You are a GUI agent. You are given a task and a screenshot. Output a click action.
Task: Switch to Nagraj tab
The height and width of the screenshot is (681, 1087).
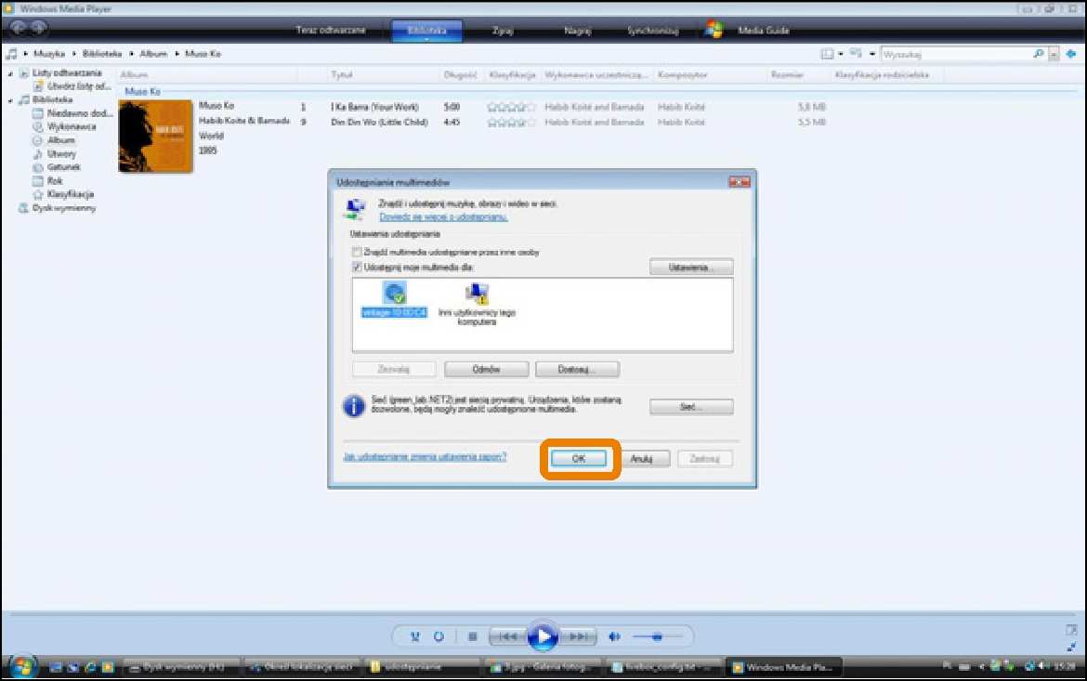click(x=578, y=31)
